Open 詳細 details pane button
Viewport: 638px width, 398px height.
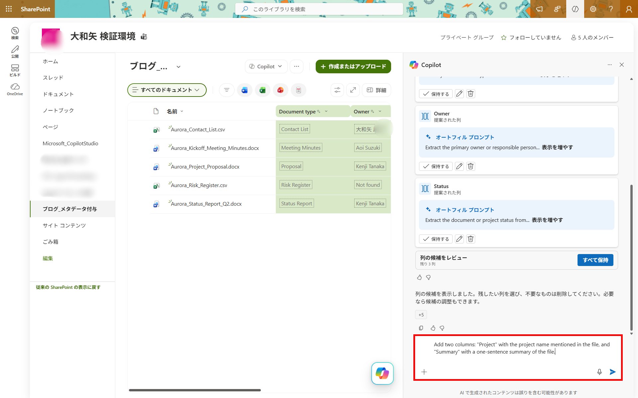coord(376,90)
